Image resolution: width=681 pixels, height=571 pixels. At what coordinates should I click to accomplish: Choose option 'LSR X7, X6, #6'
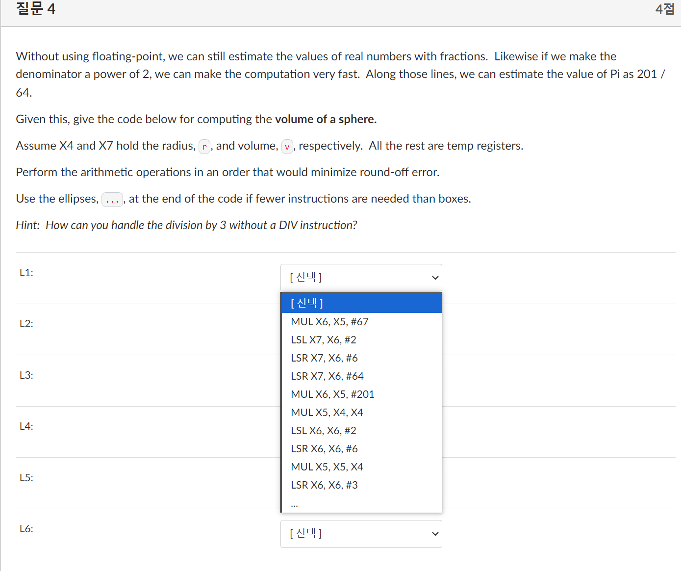coord(362,358)
